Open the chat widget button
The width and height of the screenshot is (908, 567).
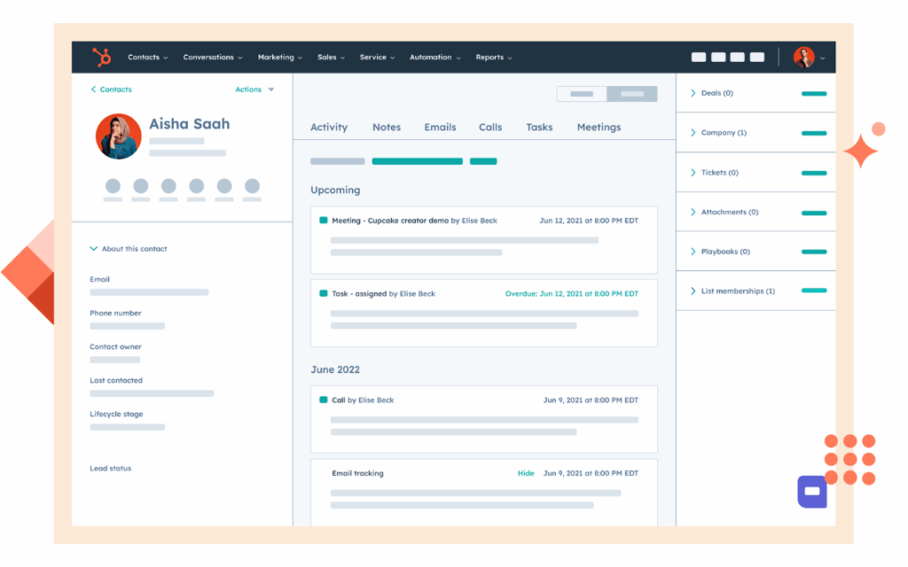pos(812,492)
